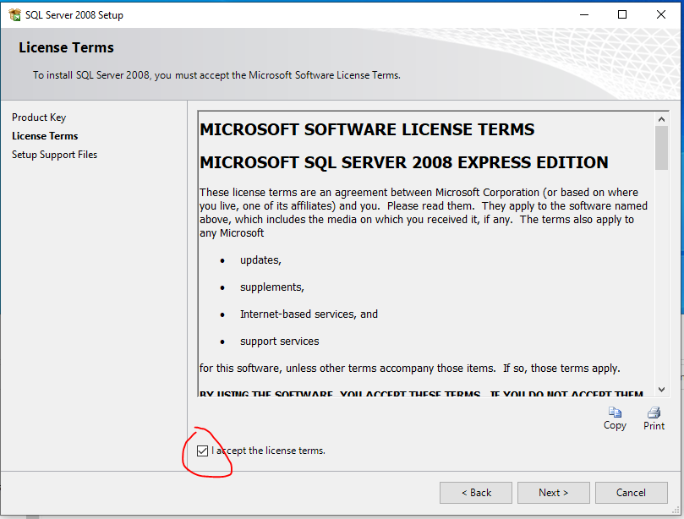Image resolution: width=684 pixels, height=519 pixels.
Task: Uncheck 'I accept the license terms' checkbox
Action: (202, 451)
